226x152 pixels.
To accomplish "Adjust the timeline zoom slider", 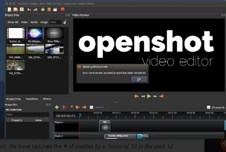I will [x=99, y=107].
